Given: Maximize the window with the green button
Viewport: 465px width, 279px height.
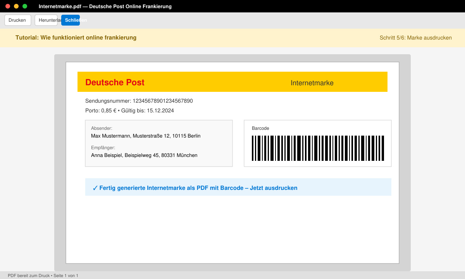Looking at the screenshot, I should tap(25, 6).
